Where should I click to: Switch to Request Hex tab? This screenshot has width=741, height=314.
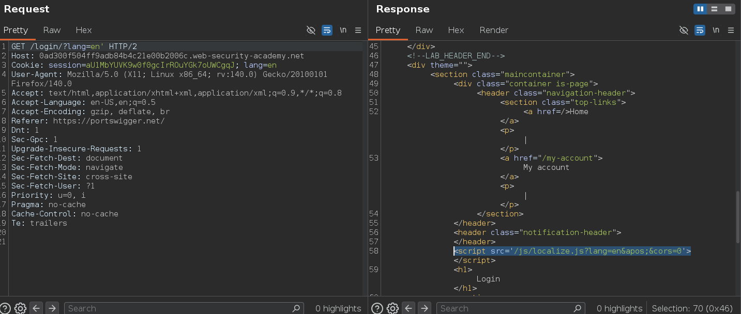point(83,30)
